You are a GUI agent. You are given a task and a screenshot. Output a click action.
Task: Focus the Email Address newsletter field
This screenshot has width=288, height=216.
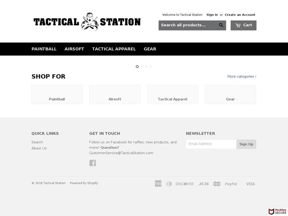(x=211, y=144)
